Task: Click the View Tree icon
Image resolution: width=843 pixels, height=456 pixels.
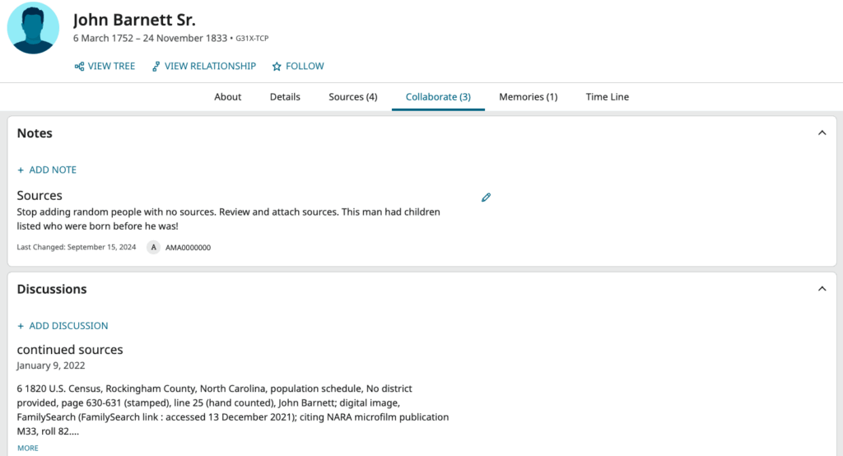Action: (80, 67)
